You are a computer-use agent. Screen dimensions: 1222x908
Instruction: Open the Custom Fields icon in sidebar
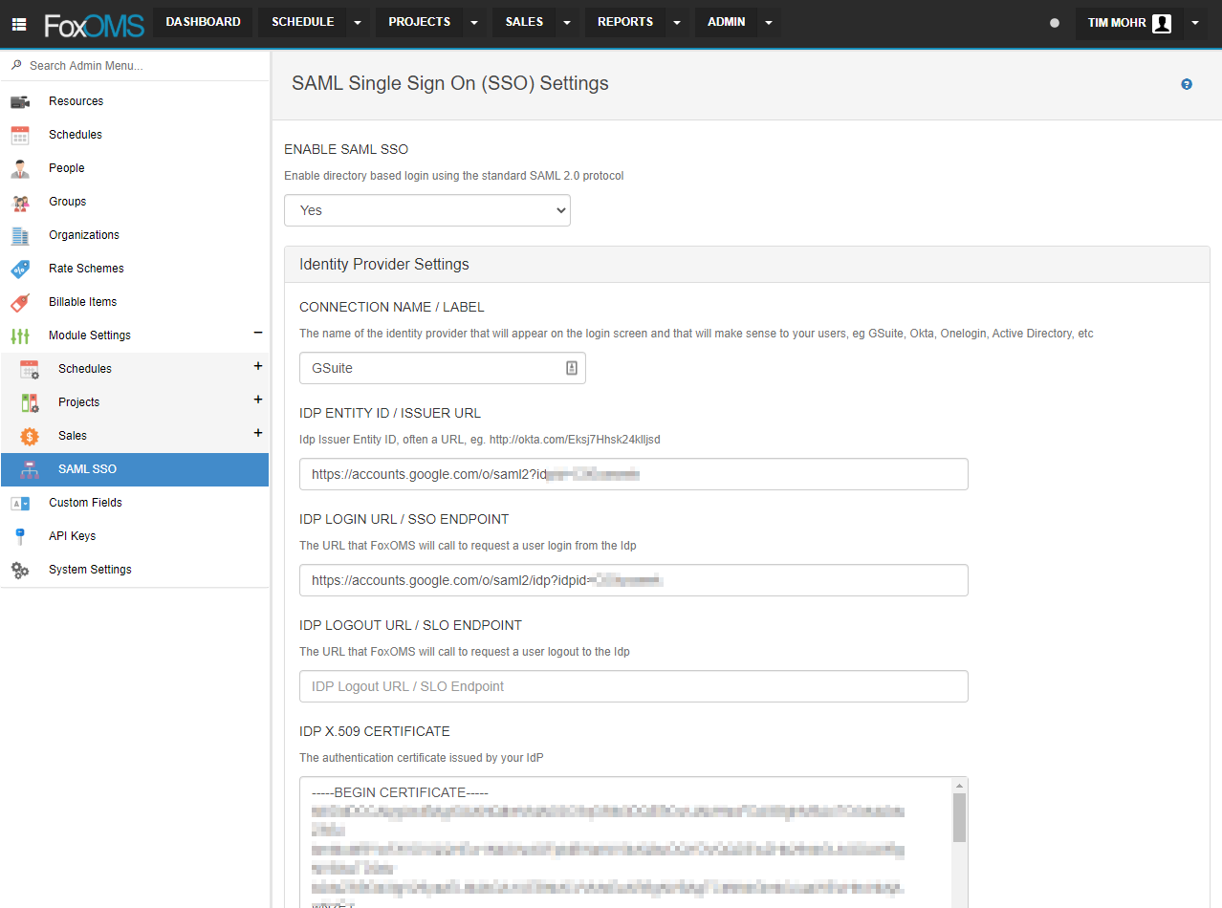[21, 502]
